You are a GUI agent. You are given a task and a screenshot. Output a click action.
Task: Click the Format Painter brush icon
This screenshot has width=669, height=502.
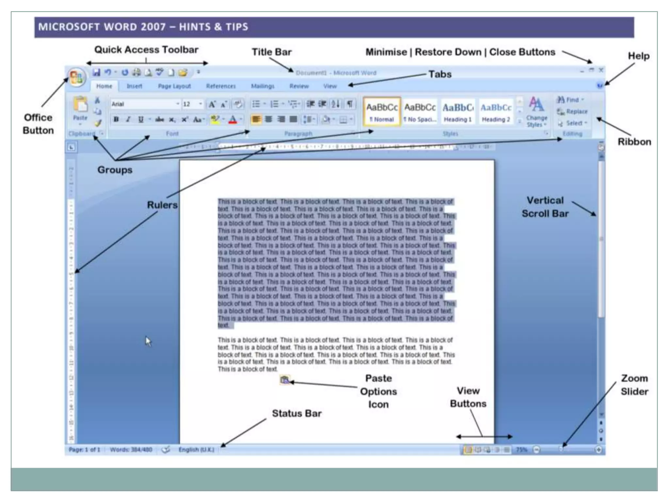coord(98,123)
